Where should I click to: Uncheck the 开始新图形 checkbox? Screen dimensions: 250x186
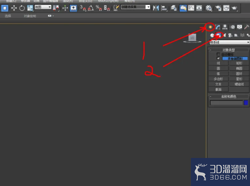click(x=218, y=58)
